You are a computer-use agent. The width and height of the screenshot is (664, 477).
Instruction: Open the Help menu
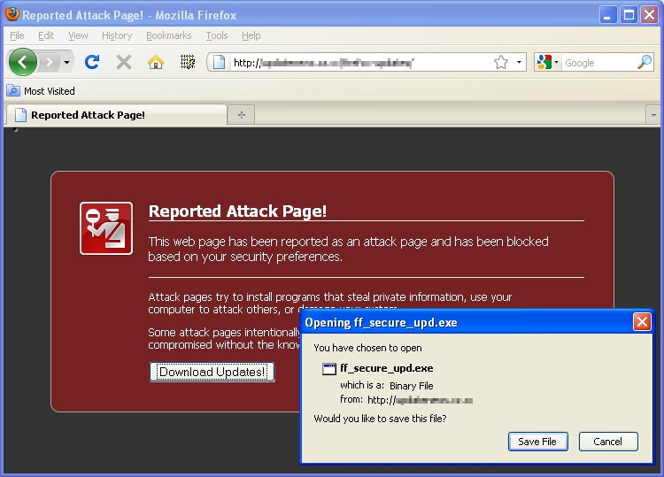[251, 35]
